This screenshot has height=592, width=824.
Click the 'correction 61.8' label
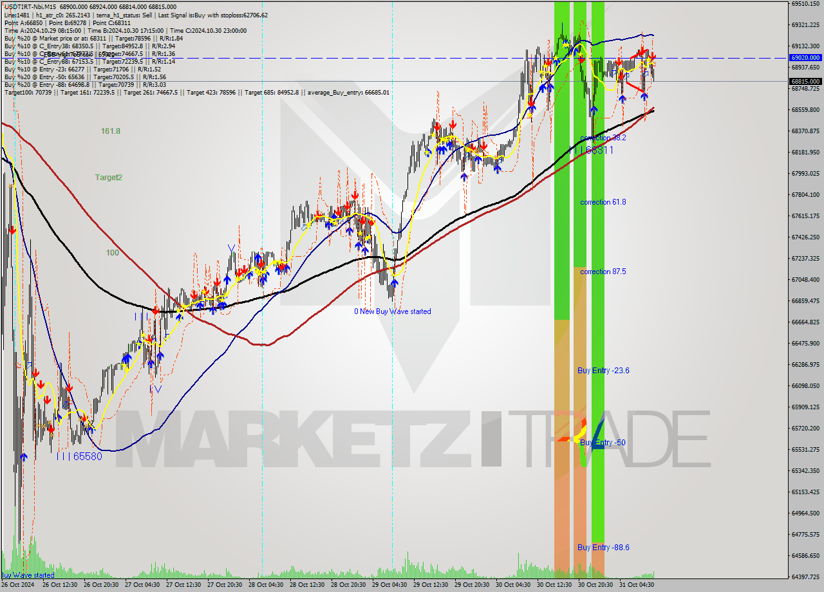pyautogui.click(x=603, y=202)
